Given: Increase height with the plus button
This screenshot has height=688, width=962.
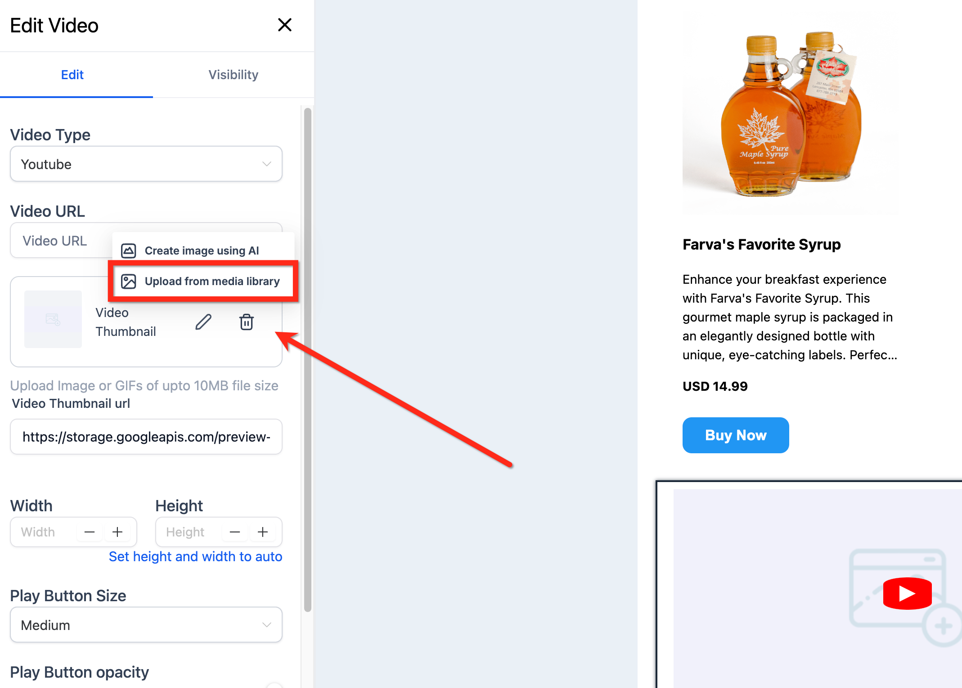Looking at the screenshot, I should (263, 532).
